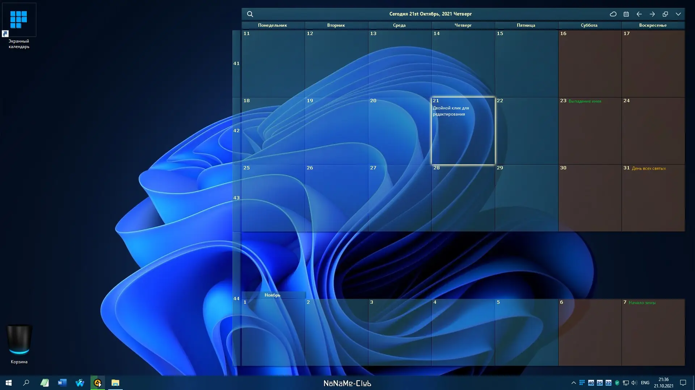695x390 pixels.
Task: Click the ENG language indicator
Action: pyautogui.click(x=645, y=383)
